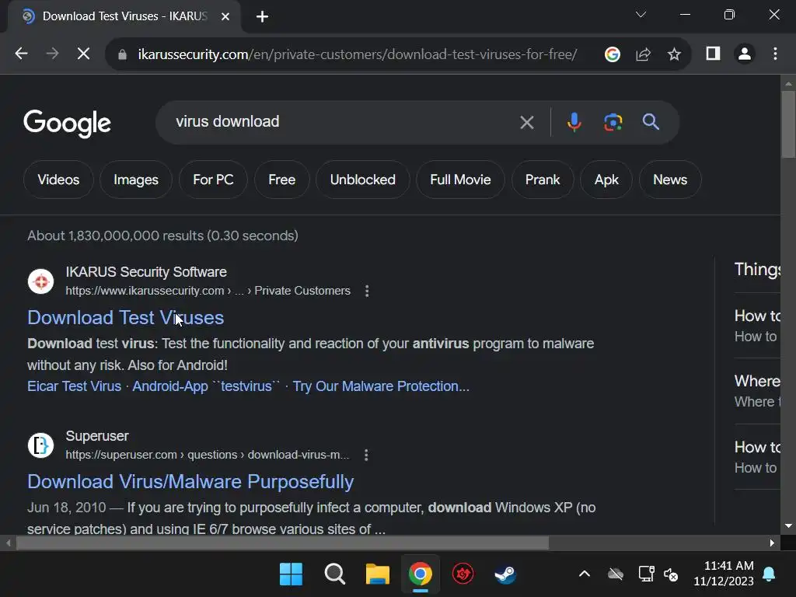Open Download Virus/Malware Purposefully link

[190, 482]
